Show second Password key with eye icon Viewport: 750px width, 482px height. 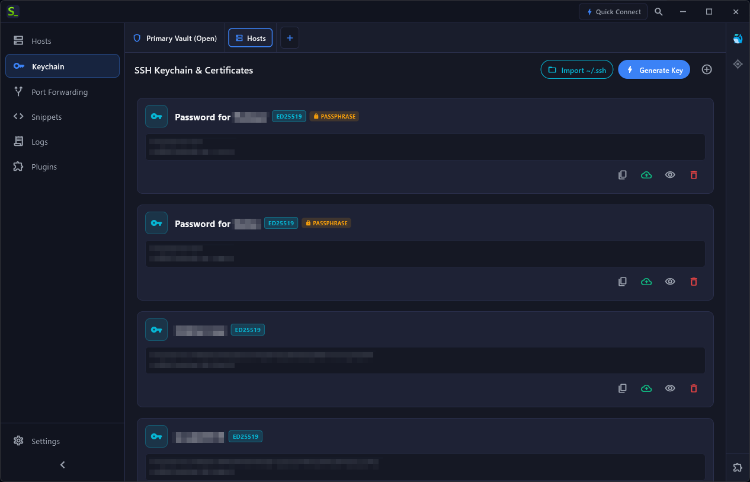click(670, 282)
